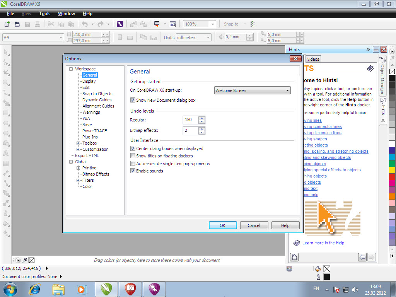The width and height of the screenshot is (396, 297).
Task: Disable the Enable sounds checkbox
Action: pyautogui.click(x=133, y=171)
